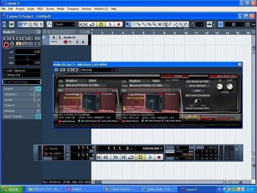
Task: Select the Object Selection arrow tool
Action: click(x=128, y=24)
